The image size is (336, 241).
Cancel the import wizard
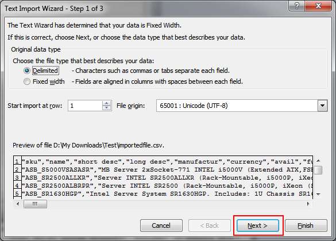[161, 226]
